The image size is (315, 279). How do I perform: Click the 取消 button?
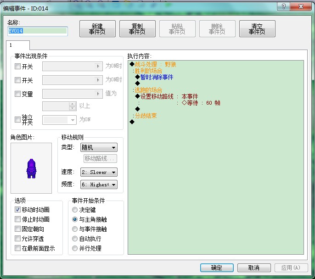coord(254,268)
